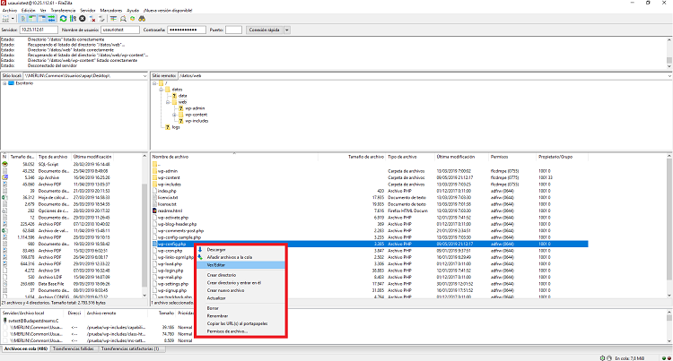Viewport: 673px width, 361px height.
Task: Open the directory listing filters icon
Action: point(113,19)
